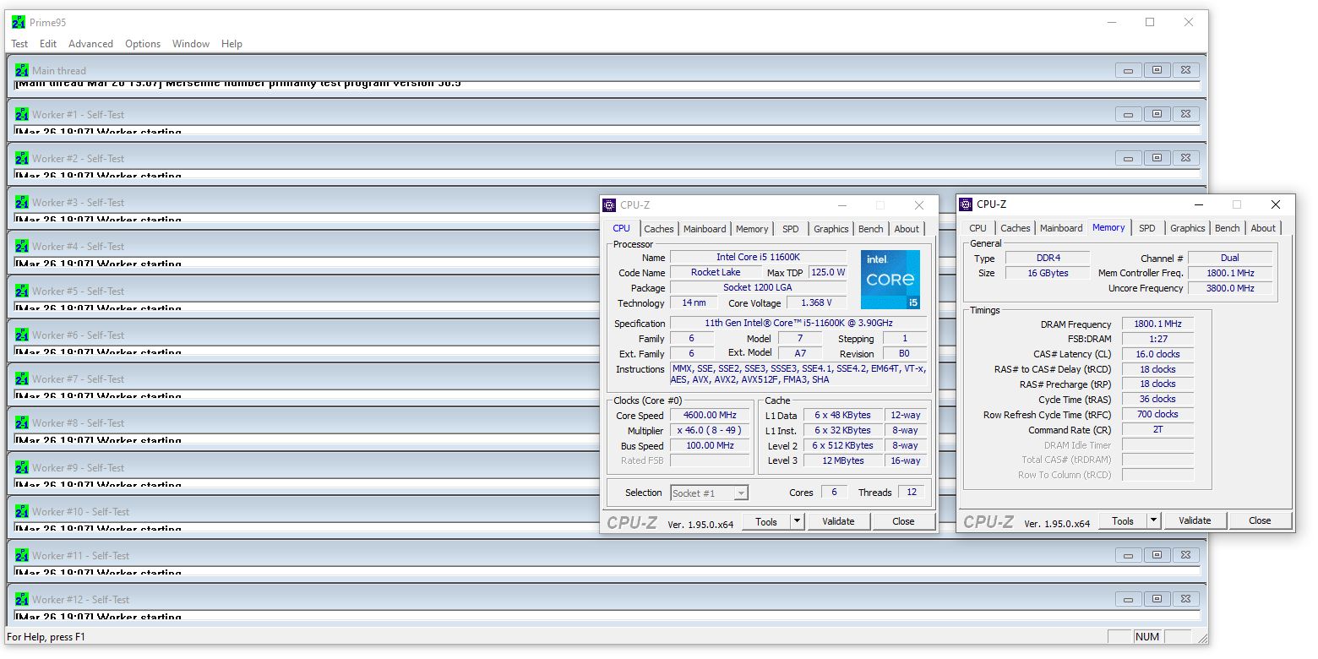Viewport: 1318px width, 659px height.
Task: Open the Test menu in Prime95
Action: coord(19,44)
